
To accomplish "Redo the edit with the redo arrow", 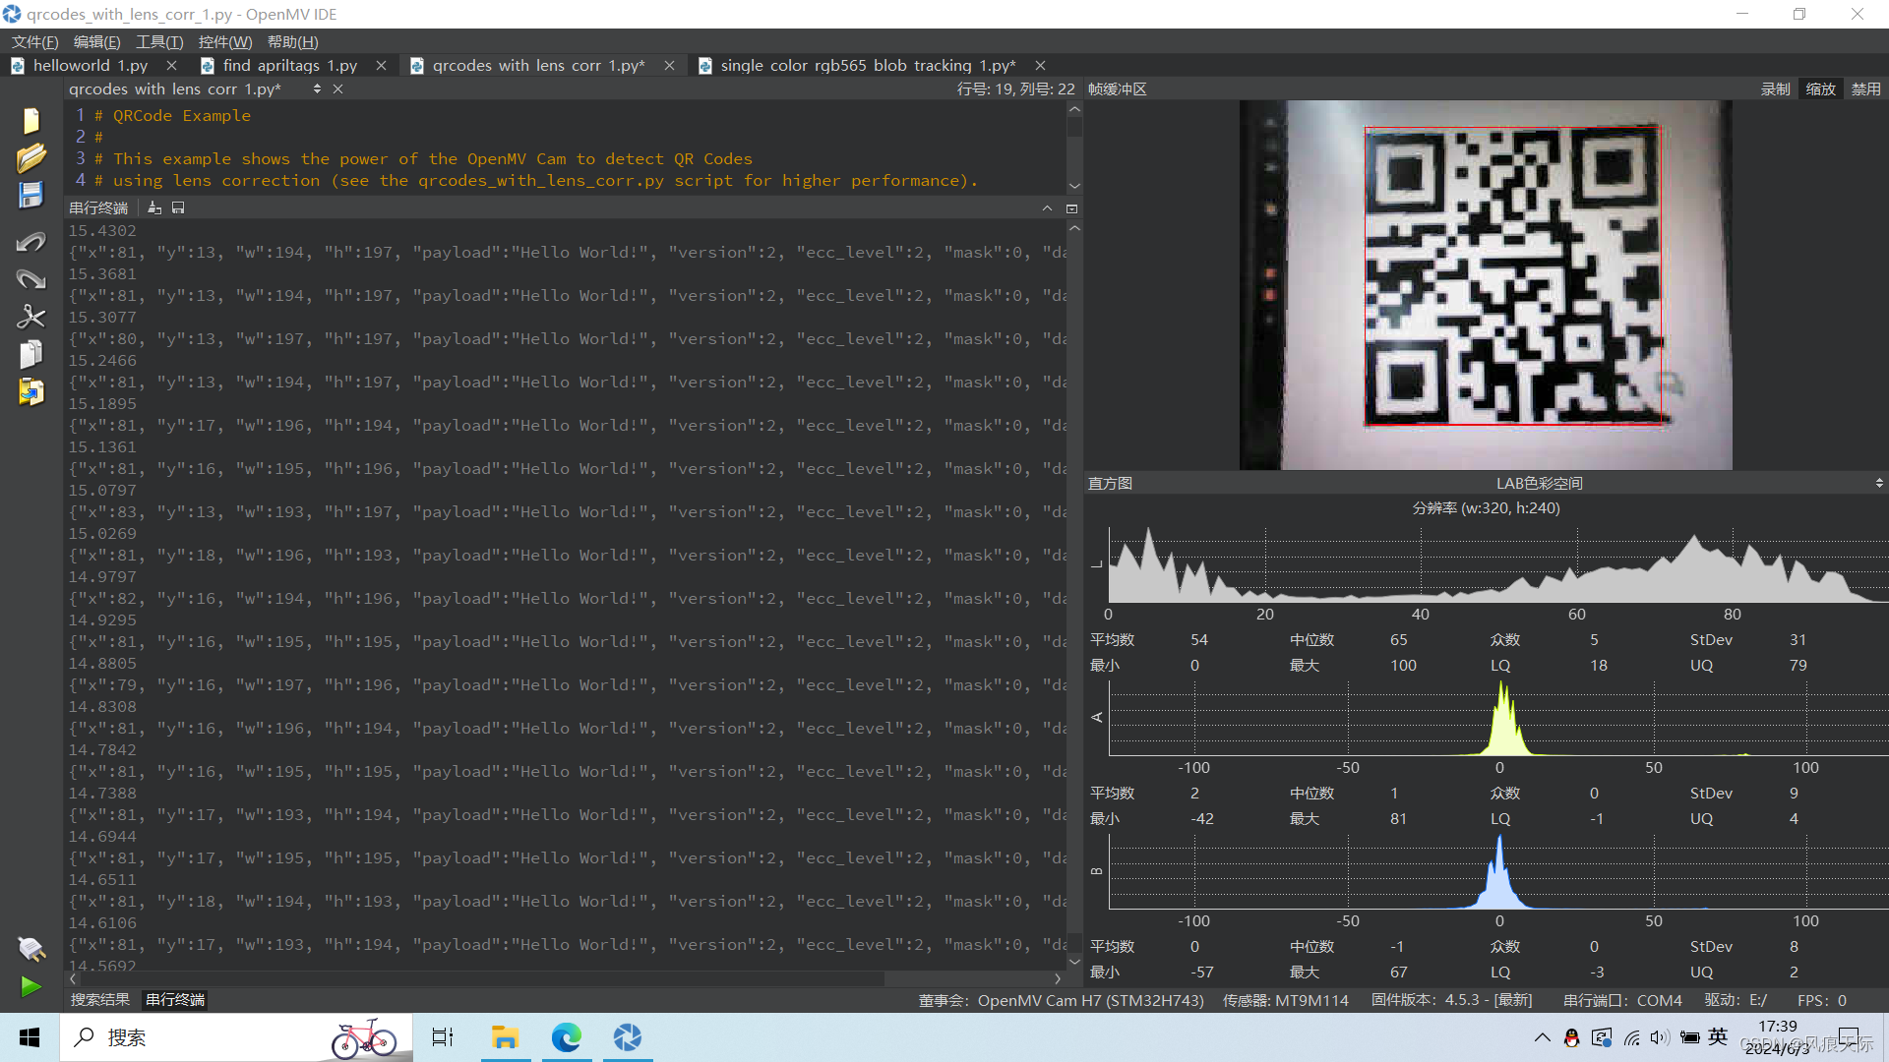I will click(30, 279).
